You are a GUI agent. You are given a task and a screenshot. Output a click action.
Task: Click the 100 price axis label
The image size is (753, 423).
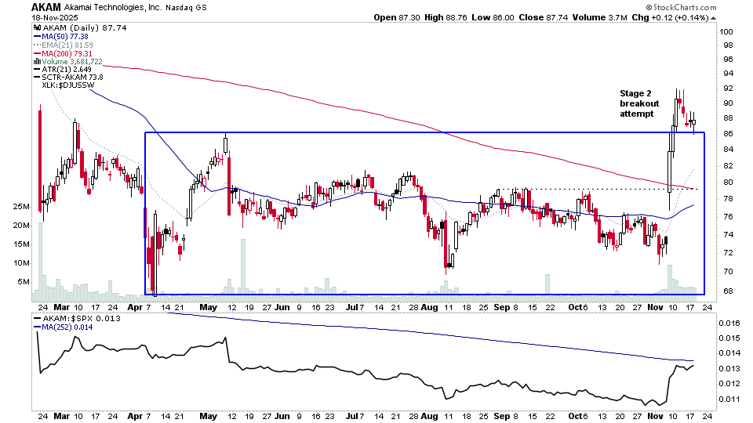coord(726,31)
